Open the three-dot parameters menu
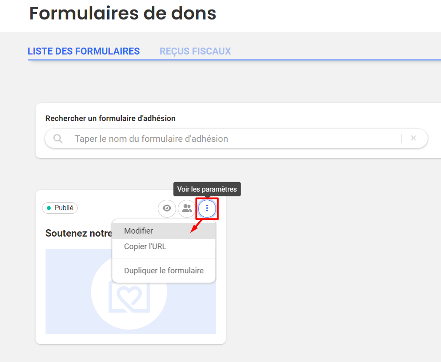The image size is (441, 362). click(x=207, y=208)
